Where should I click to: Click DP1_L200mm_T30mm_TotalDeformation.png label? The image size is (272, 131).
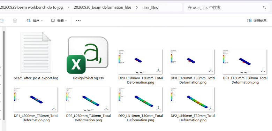tap(36, 118)
